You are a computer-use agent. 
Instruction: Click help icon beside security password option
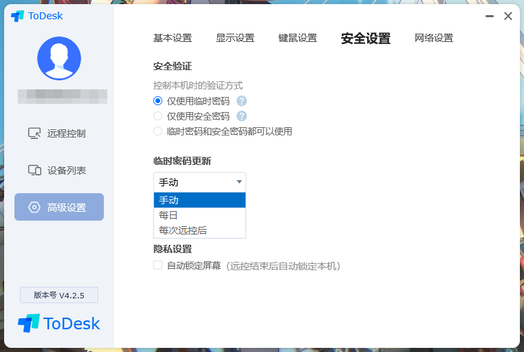click(241, 116)
